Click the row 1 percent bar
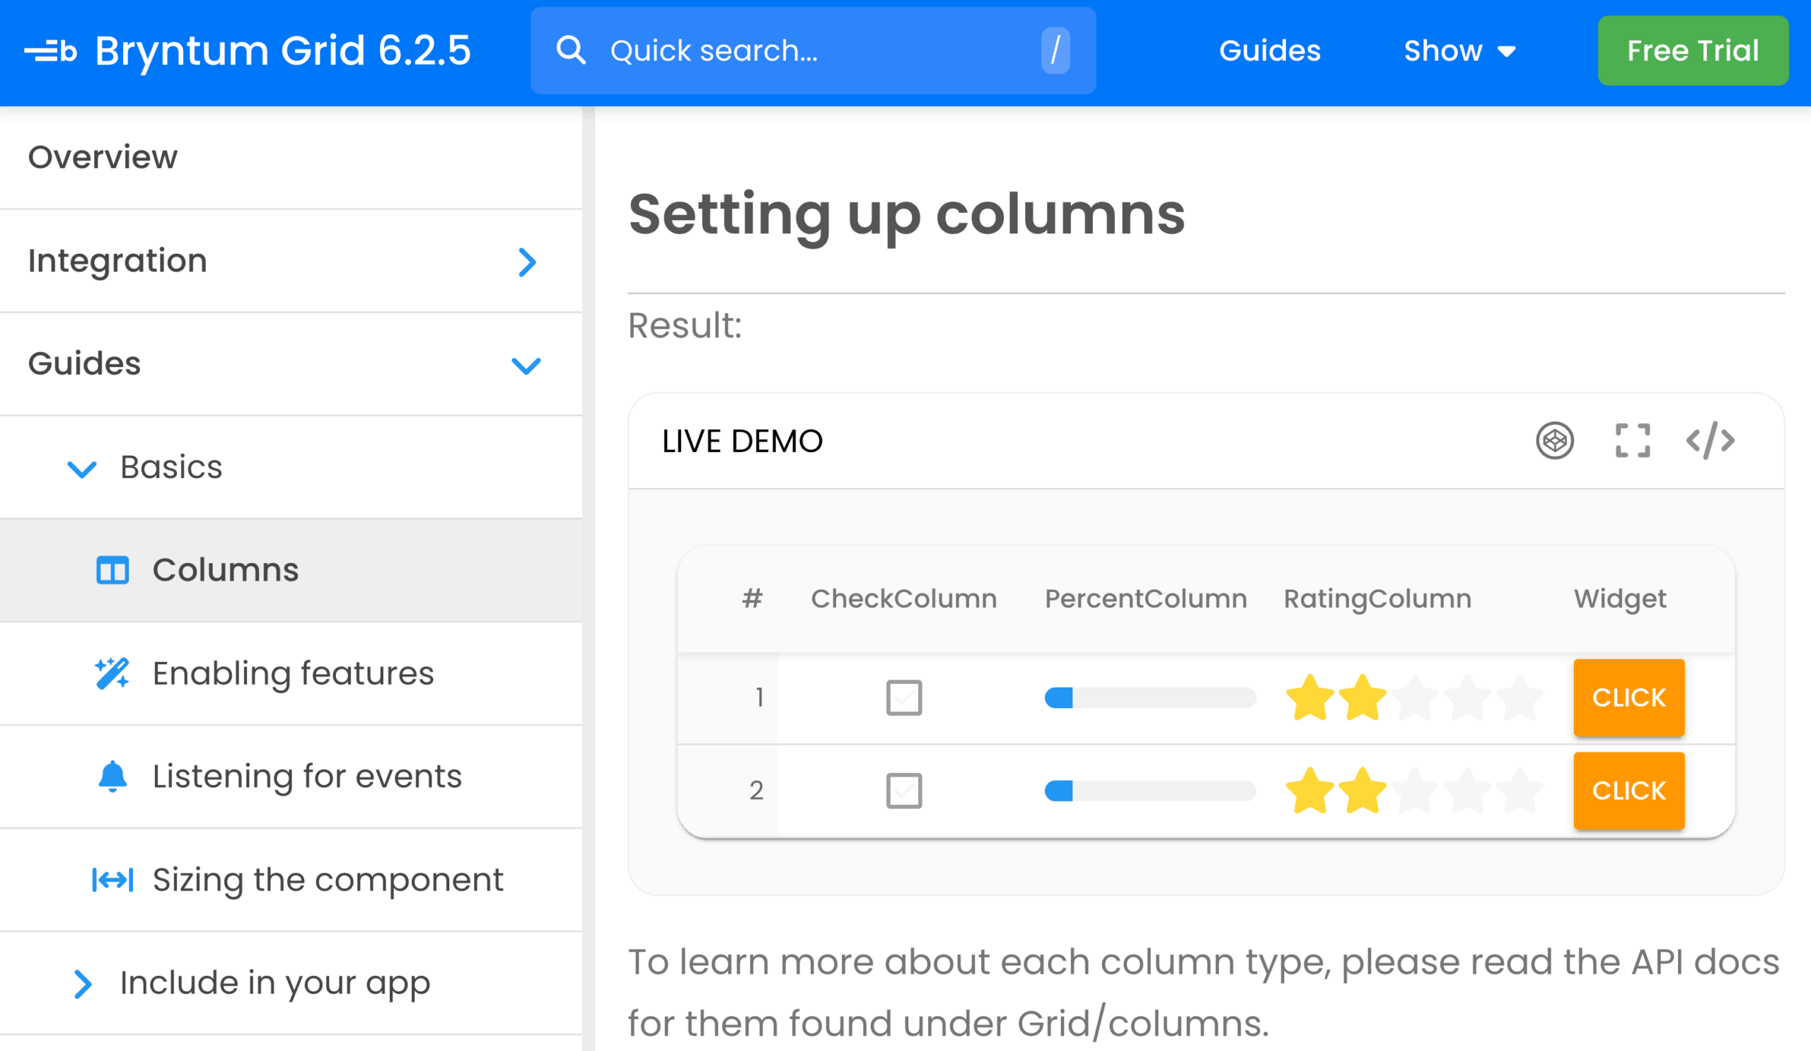This screenshot has height=1051, width=1811. 1150,697
